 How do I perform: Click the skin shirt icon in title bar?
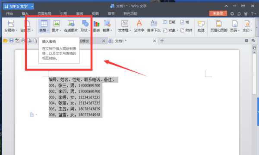(x=246, y=14)
